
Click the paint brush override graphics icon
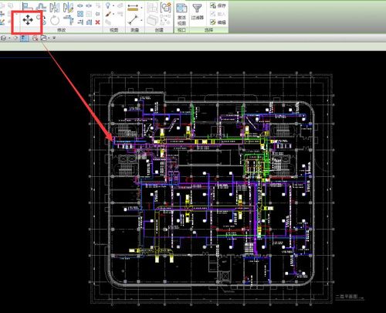[108, 14]
